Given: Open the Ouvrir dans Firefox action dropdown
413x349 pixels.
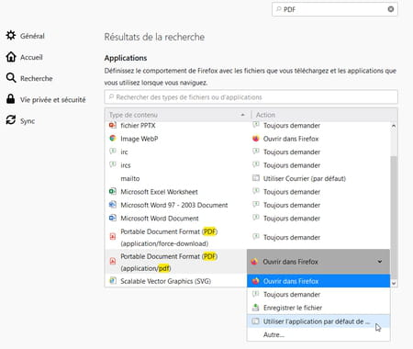Looking at the screenshot, I should pos(318,262).
